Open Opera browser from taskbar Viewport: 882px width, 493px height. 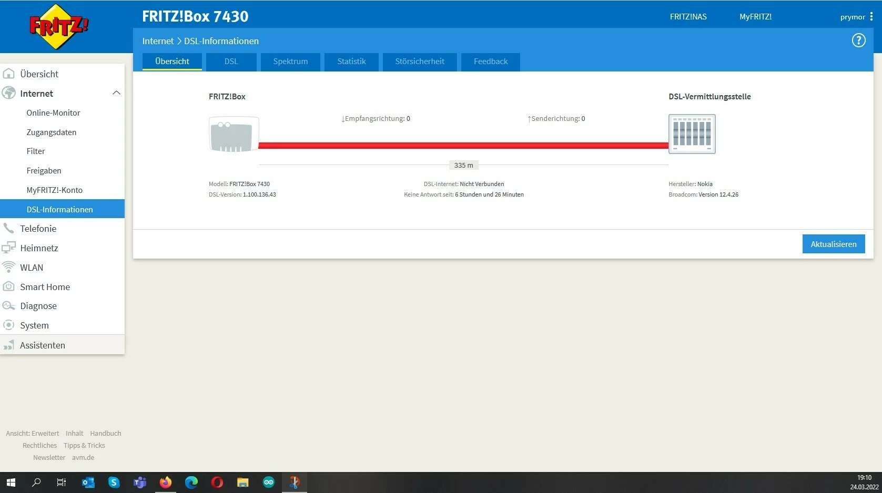click(217, 482)
